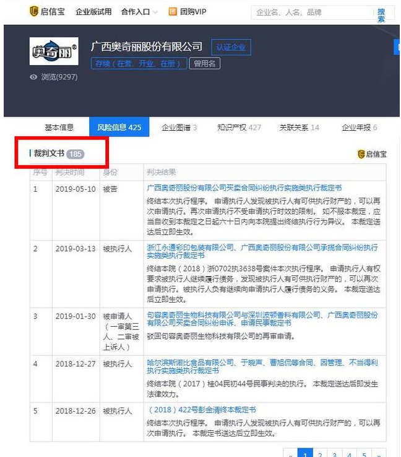This screenshot has height=457, width=401.
Task: Click the 驳回句容奥奇丽生物科技有限公司的再审申请 text
Action: click(221, 336)
